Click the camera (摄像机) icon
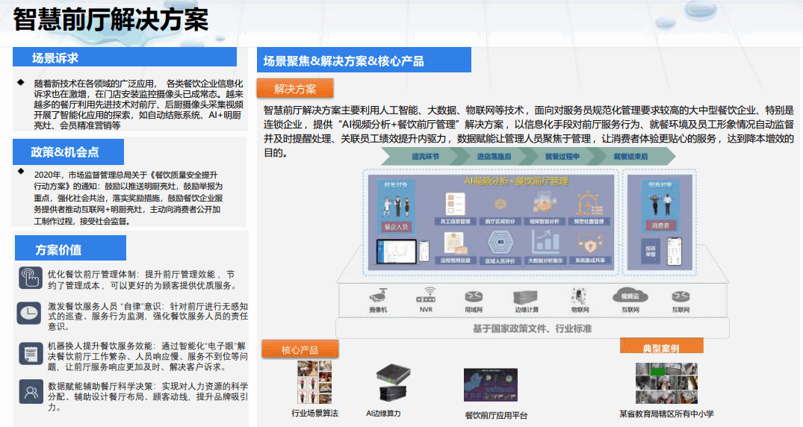 coord(377,296)
